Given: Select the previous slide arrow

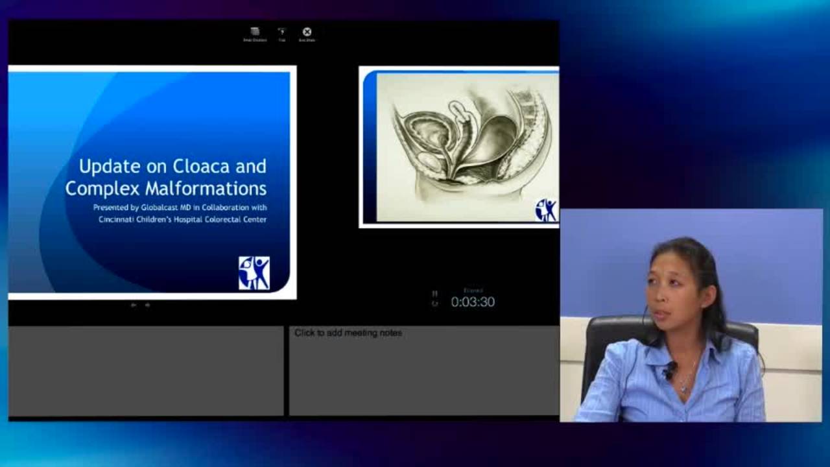Looking at the screenshot, I should click(x=133, y=305).
